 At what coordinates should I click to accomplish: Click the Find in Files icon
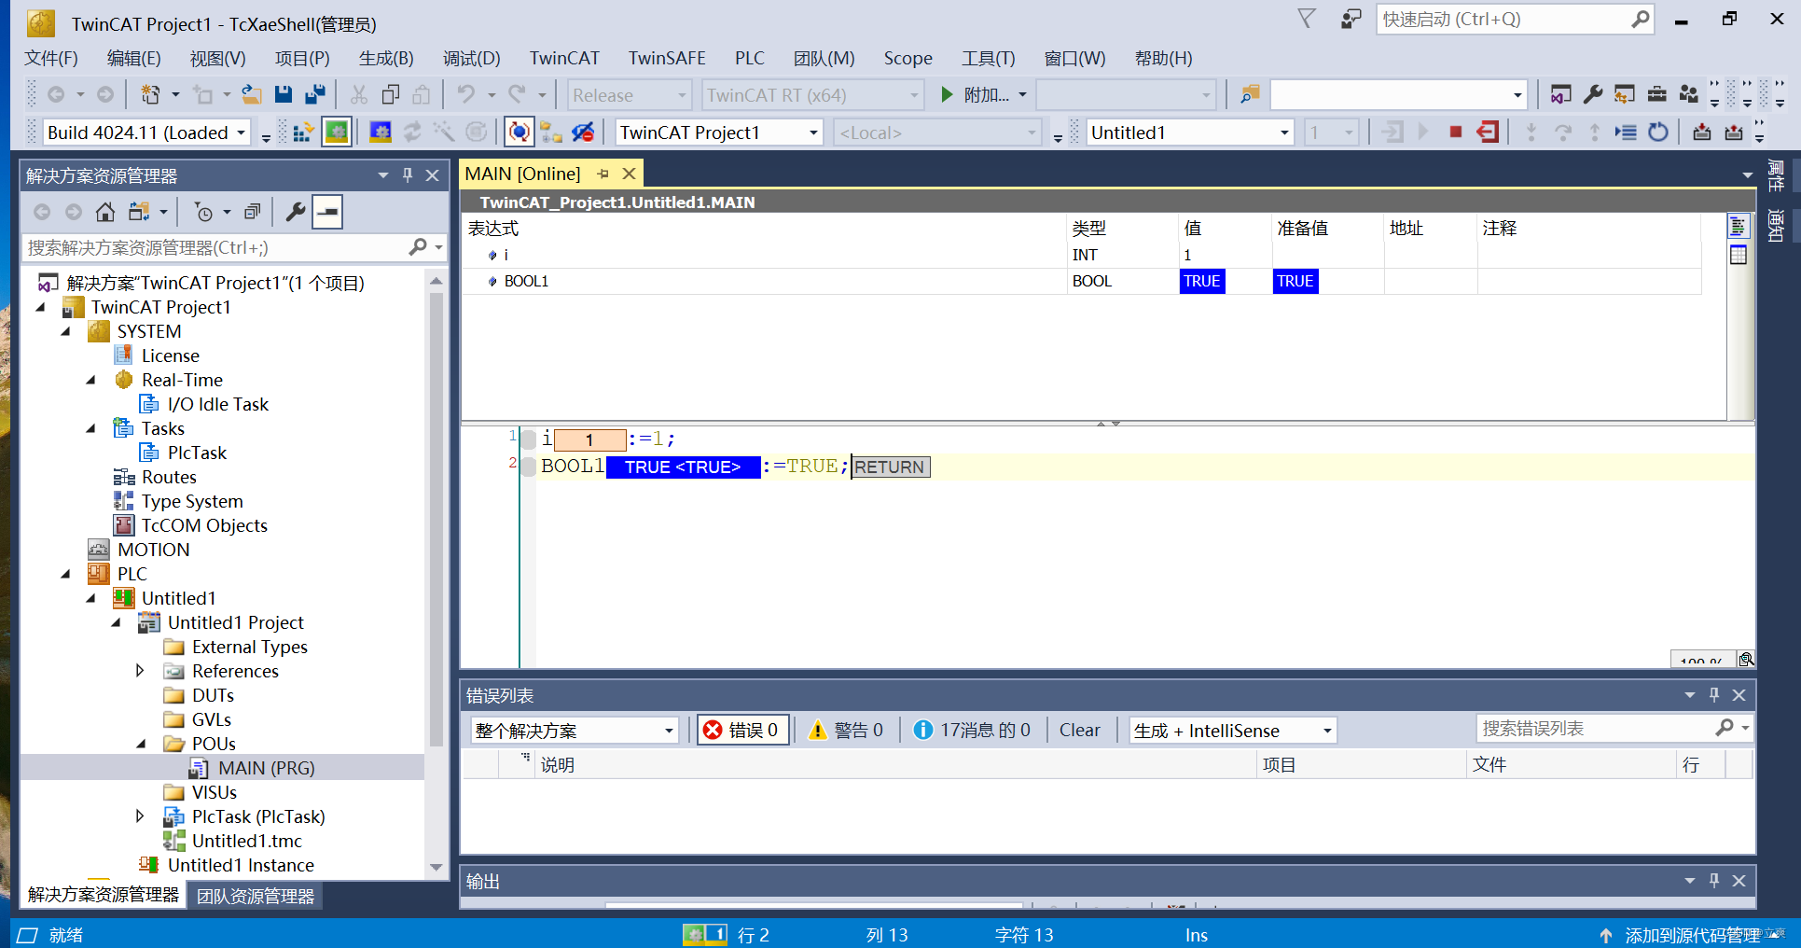[1250, 94]
